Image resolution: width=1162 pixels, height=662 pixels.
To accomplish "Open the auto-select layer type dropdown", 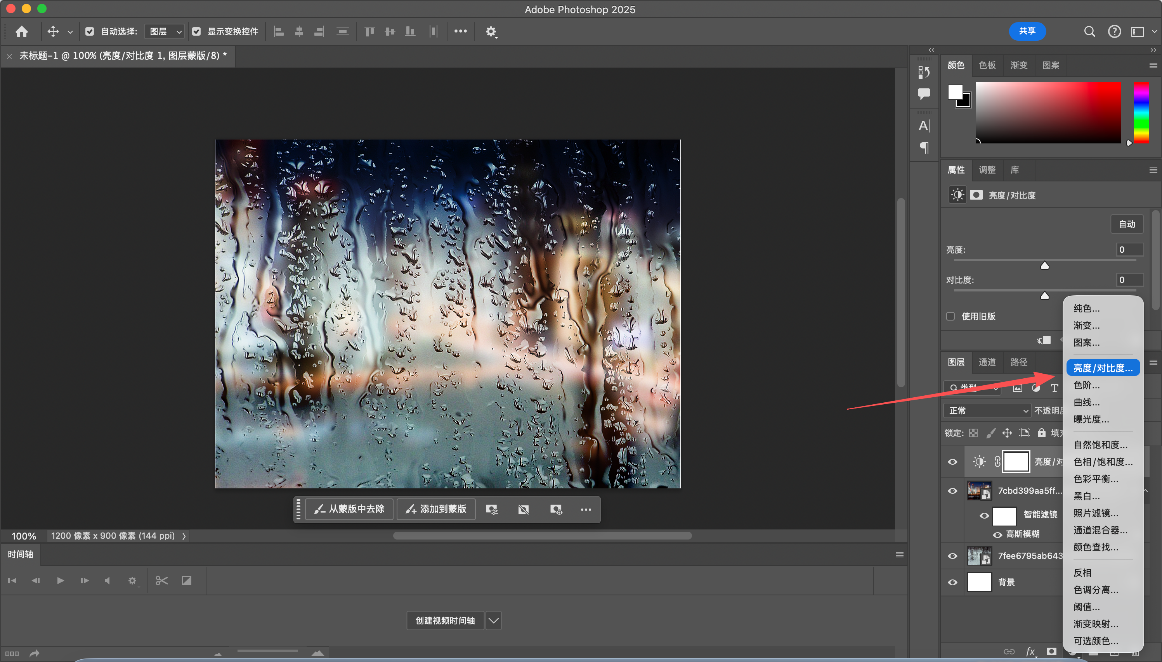I will click(x=165, y=31).
